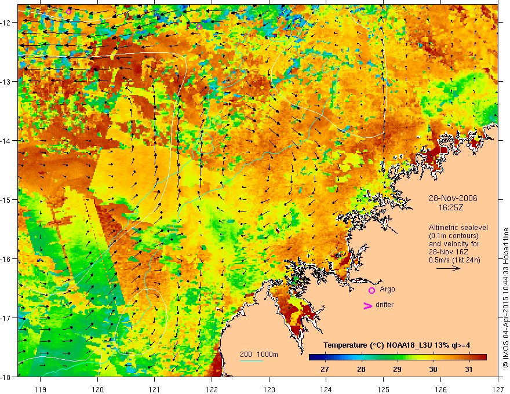Click the Argo legend circle marker
Screen dimensions: 510x394
[x=371, y=290]
